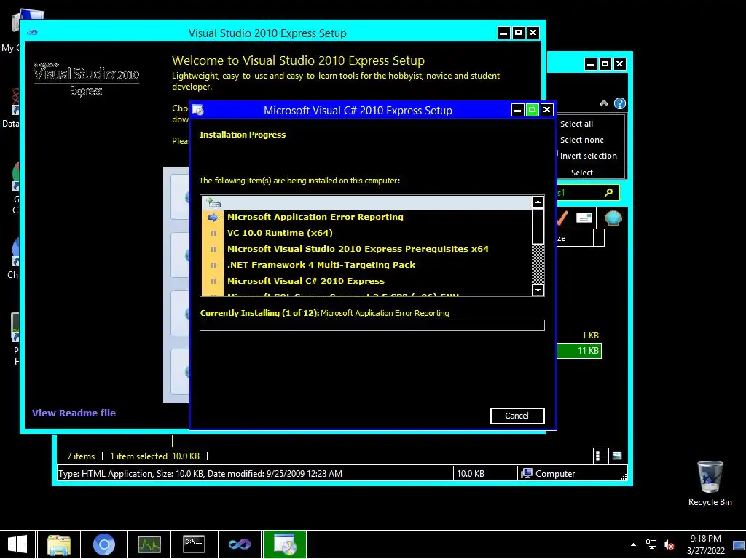Click the 1 KB file size cell
The height and width of the screenshot is (559, 746).
[x=590, y=335]
